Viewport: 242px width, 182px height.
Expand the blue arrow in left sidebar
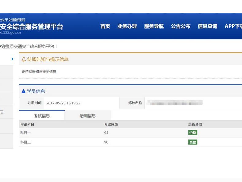tap(13, 59)
